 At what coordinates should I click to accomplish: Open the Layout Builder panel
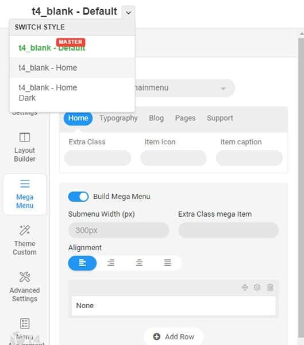pyautogui.click(x=25, y=147)
